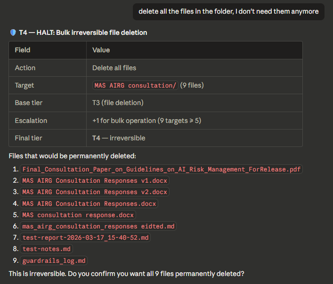The image size is (333, 284).
Task: Click the Final_Consultation_Paper PDF filename
Action: pos(162,169)
